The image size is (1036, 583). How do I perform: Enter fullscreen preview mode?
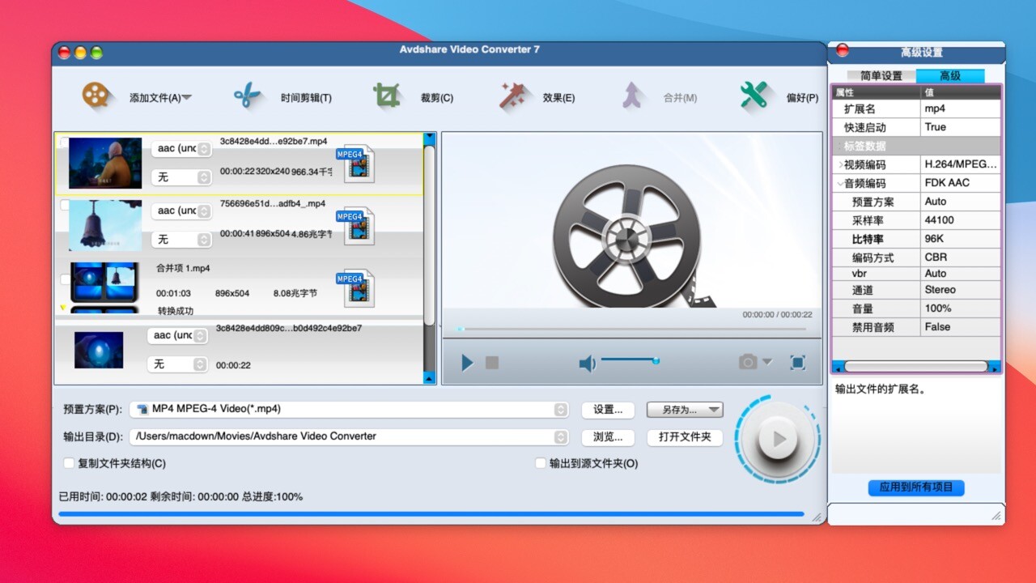click(797, 362)
